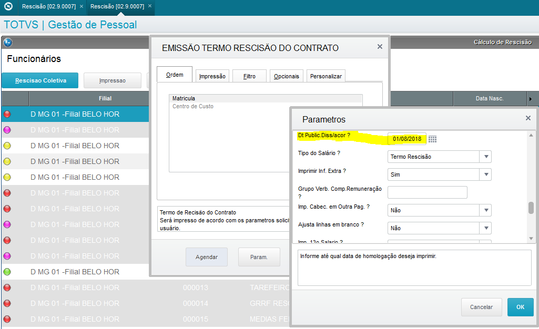Close the Emissão Termo Rescisão dialog
The image size is (539, 329).
380,46
